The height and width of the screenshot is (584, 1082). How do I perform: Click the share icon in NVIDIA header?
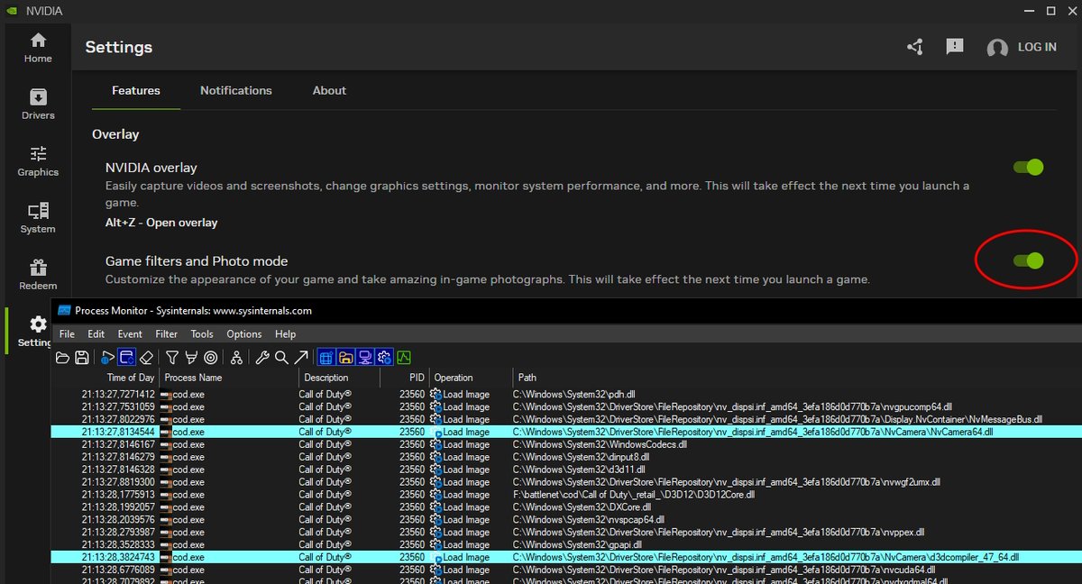pos(915,47)
